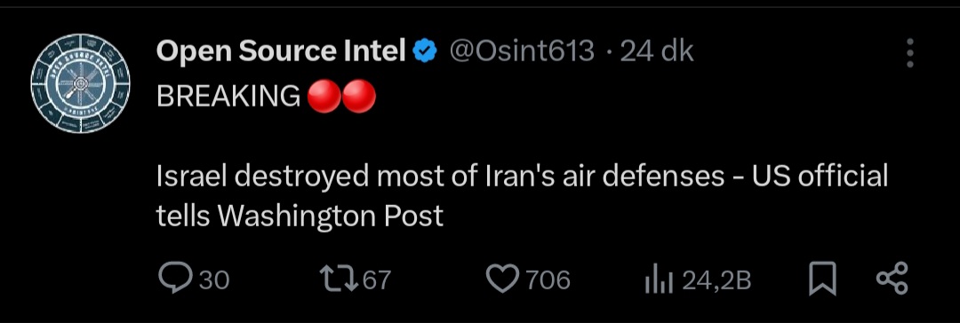This screenshot has height=323, width=960.
Task: Like the tweet with the heart icon
Action: point(503,279)
